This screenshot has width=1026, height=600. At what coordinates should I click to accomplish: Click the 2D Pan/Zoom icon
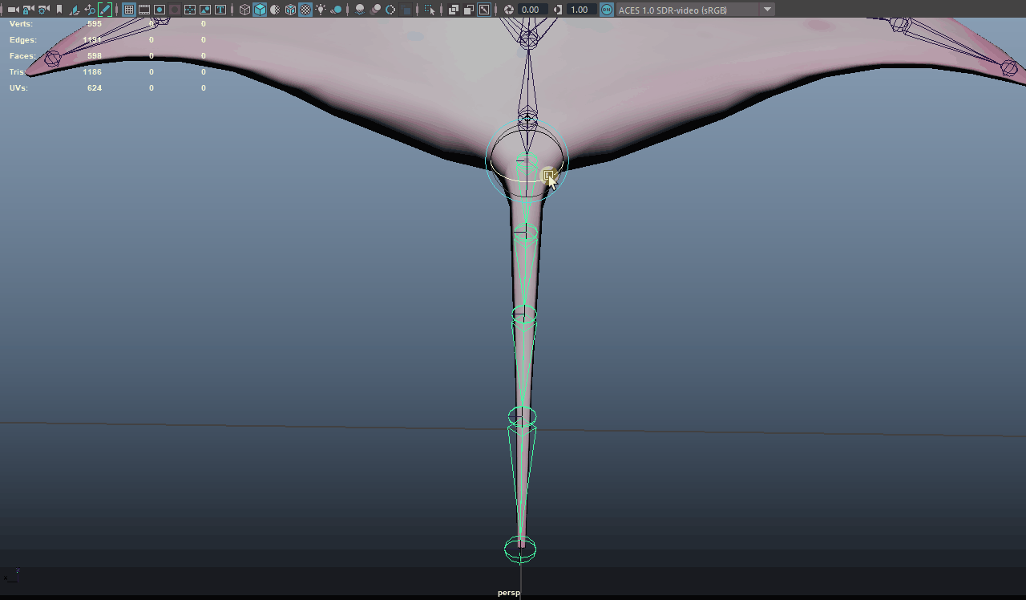click(x=90, y=10)
